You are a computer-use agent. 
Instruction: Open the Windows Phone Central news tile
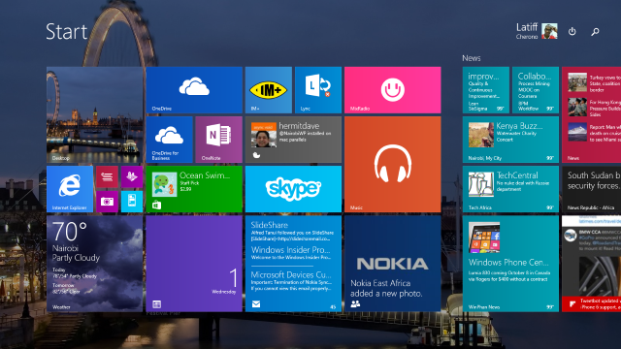pos(510,264)
